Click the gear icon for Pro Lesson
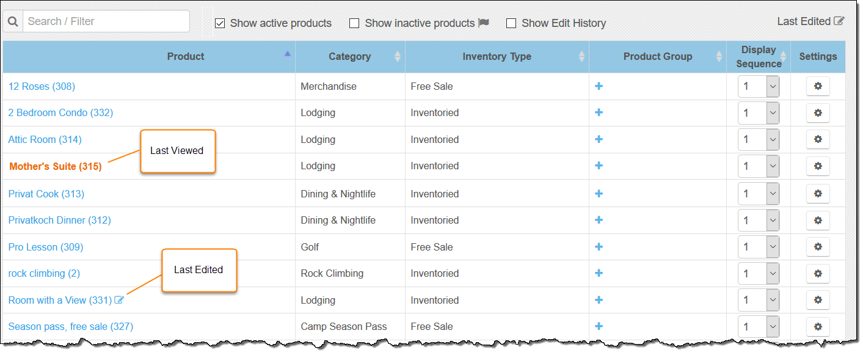The image size is (863, 355). click(818, 247)
